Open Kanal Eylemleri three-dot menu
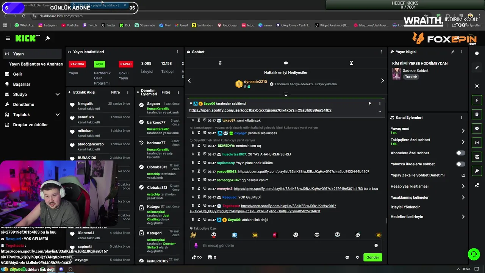This screenshot has width=485, height=273. coord(462,118)
